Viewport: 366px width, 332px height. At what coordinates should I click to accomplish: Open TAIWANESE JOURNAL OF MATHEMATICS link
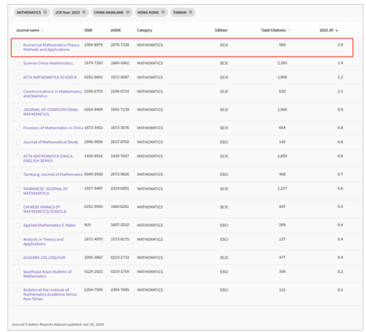[46, 191]
